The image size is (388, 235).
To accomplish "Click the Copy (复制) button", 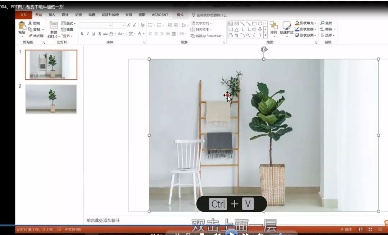I will [x=36, y=29].
